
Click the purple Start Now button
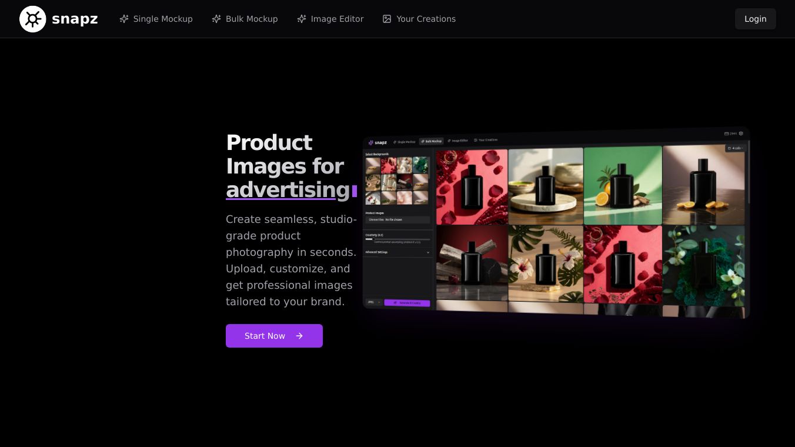[274, 336]
